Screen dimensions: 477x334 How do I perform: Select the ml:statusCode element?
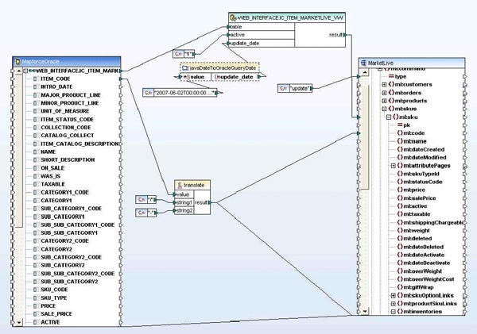point(423,182)
